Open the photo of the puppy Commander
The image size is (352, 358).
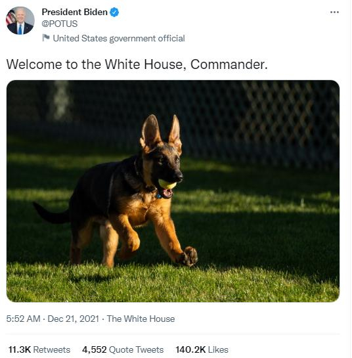point(173,191)
